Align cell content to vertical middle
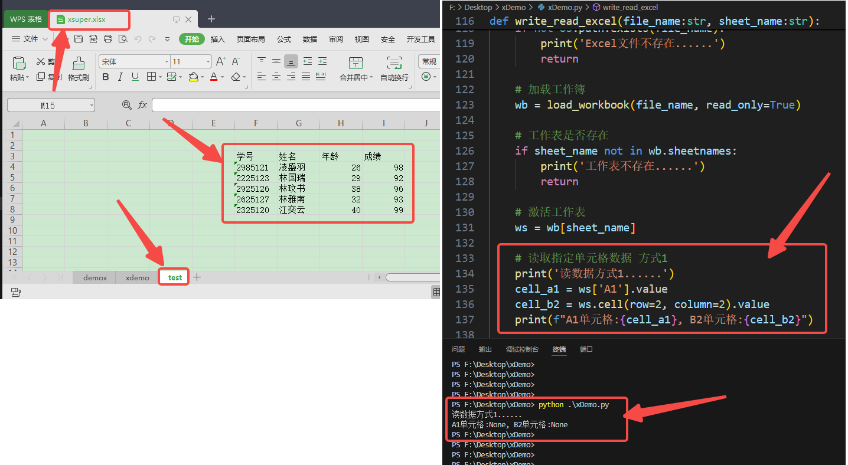 (276, 61)
